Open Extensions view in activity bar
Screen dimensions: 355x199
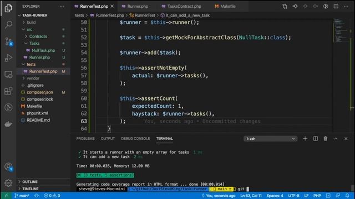coord(8,91)
